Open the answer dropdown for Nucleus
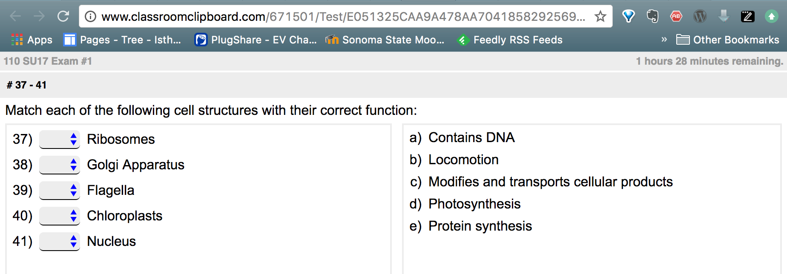The height and width of the screenshot is (274, 787). pos(60,242)
